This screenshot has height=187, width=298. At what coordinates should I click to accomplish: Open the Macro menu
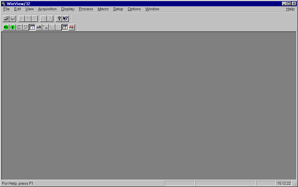point(103,9)
